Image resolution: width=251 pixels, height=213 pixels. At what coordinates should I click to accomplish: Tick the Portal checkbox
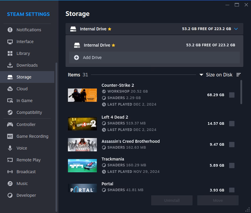pyautogui.click(x=232, y=190)
